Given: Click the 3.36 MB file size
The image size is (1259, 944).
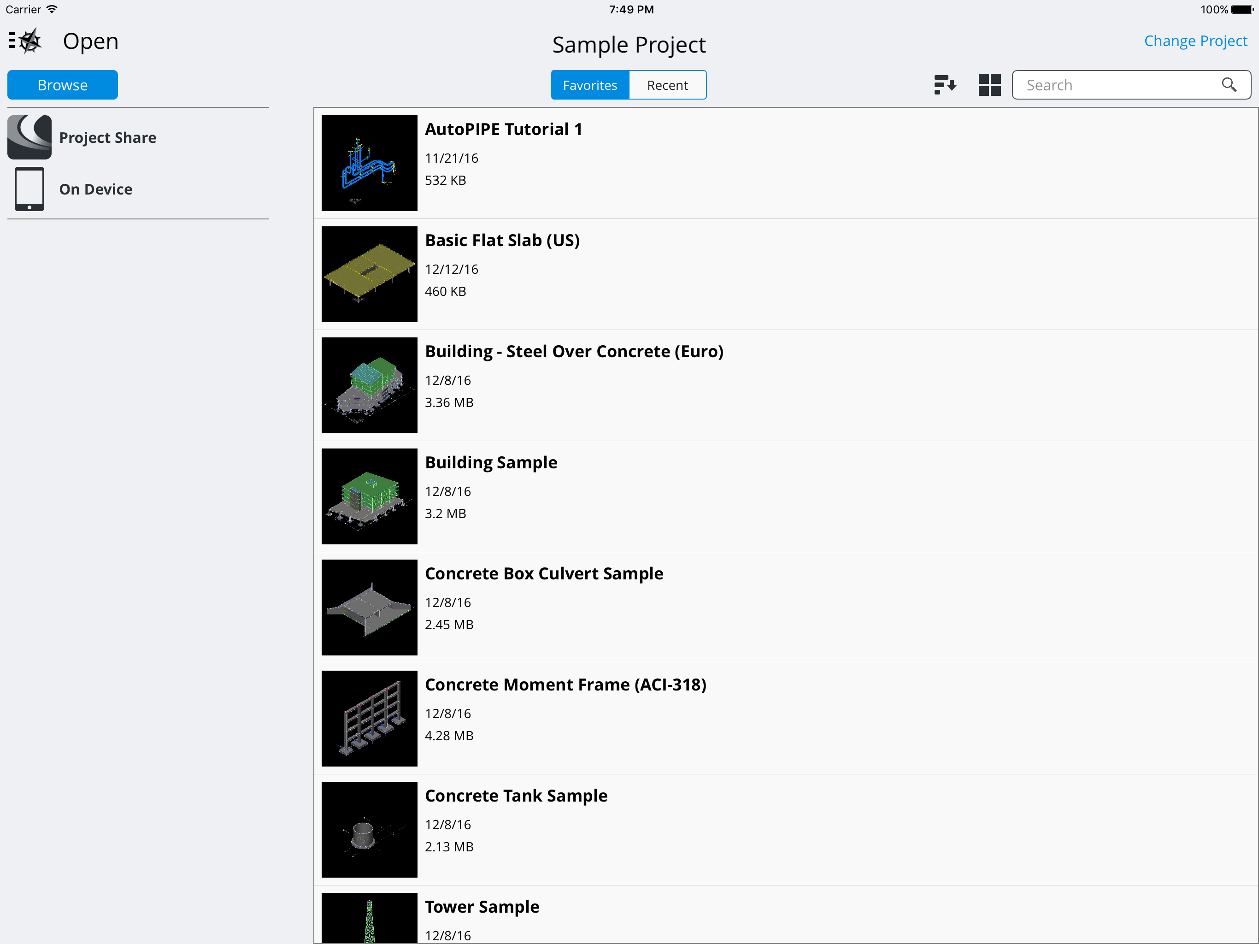Looking at the screenshot, I should coord(449,402).
